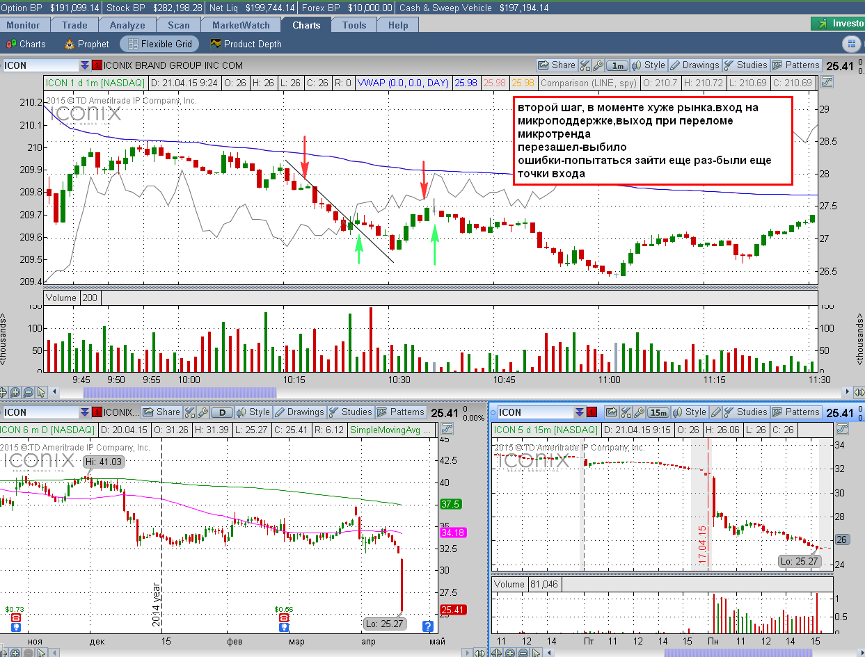Select the Charts sub-tab
This screenshot has height=657, width=865.
(x=26, y=44)
